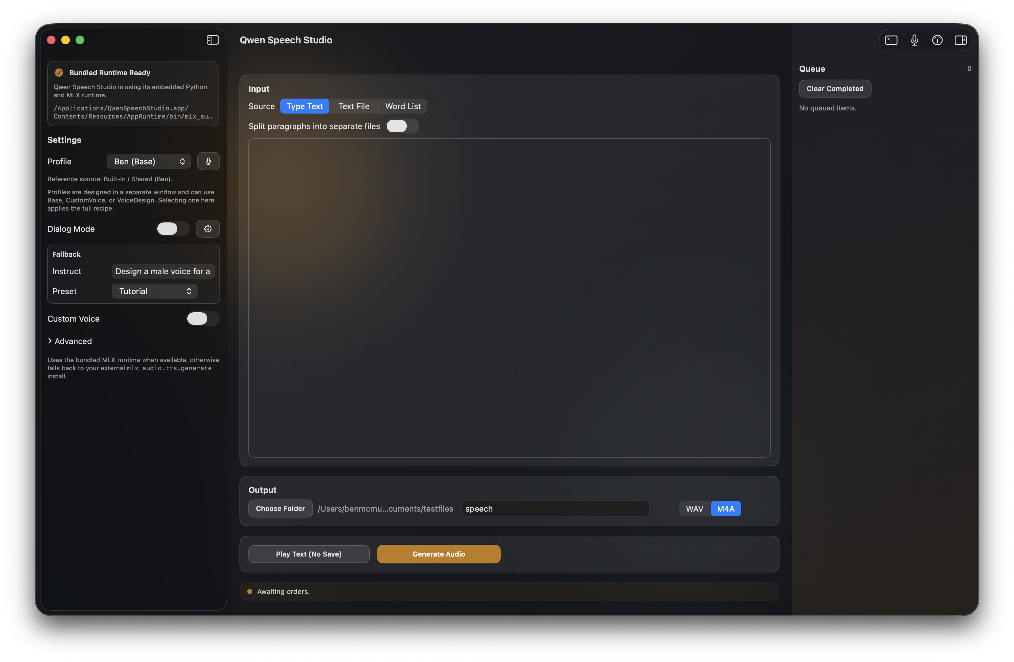Open the Profile dropdown Ben (Base)
Viewport: 1014px width, 662px height.
(149, 161)
